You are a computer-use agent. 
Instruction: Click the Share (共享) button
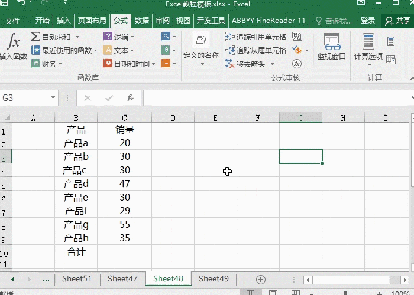click(398, 21)
